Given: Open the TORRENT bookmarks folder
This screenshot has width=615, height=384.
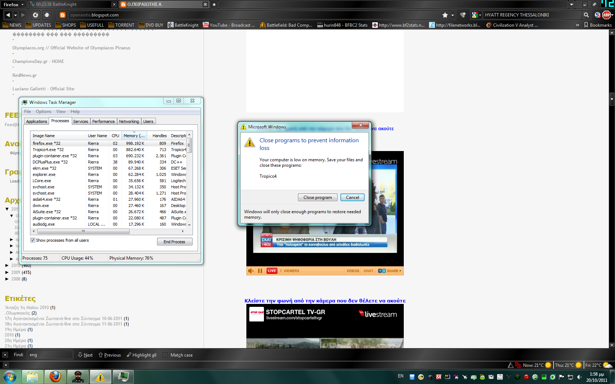Looking at the screenshot, I should [x=121, y=25].
